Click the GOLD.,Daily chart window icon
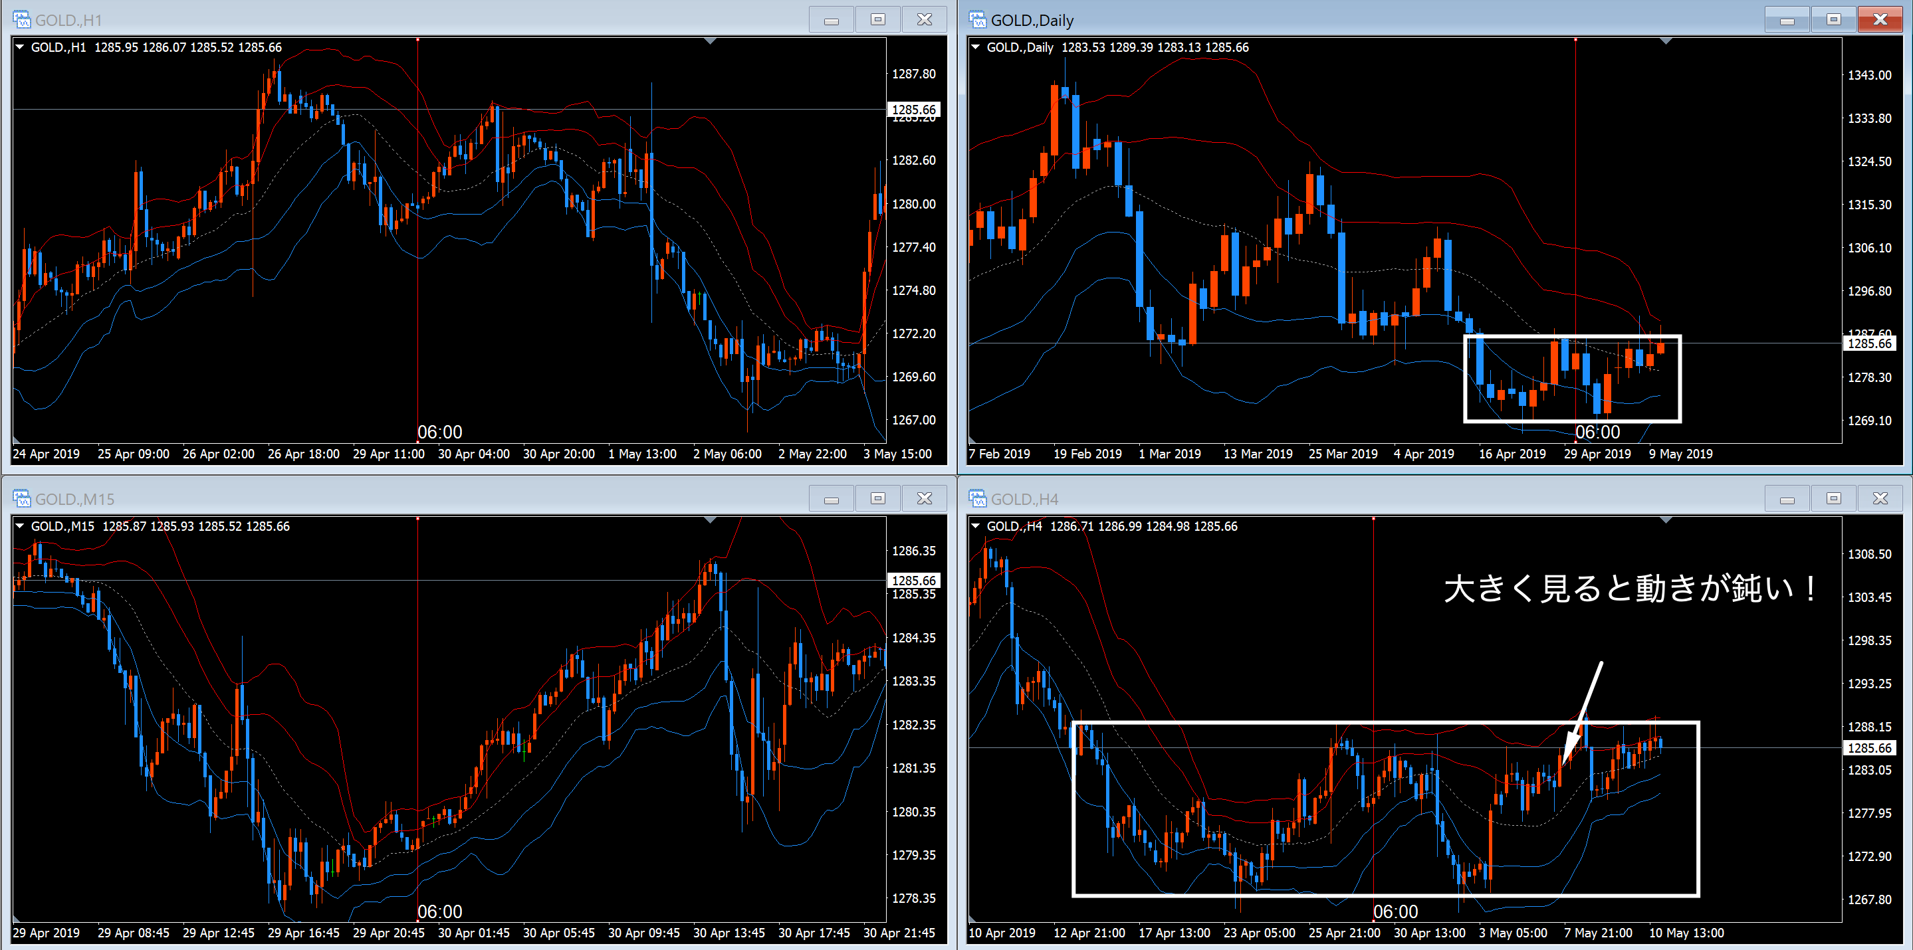 977,19
